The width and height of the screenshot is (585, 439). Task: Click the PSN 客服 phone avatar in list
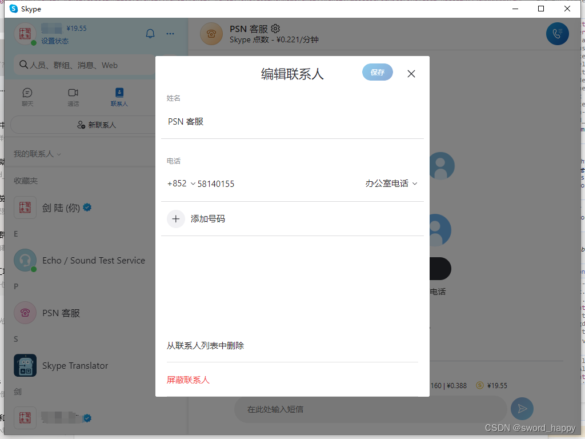[x=25, y=313]
